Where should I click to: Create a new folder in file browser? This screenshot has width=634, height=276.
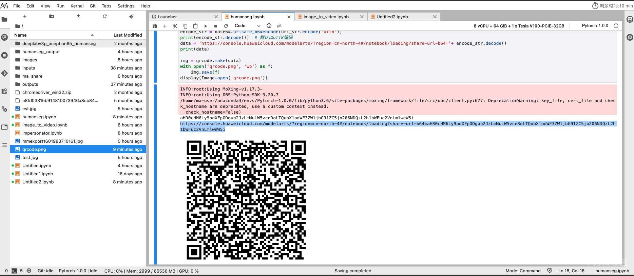pyautogui.click(x=52, y=16)
